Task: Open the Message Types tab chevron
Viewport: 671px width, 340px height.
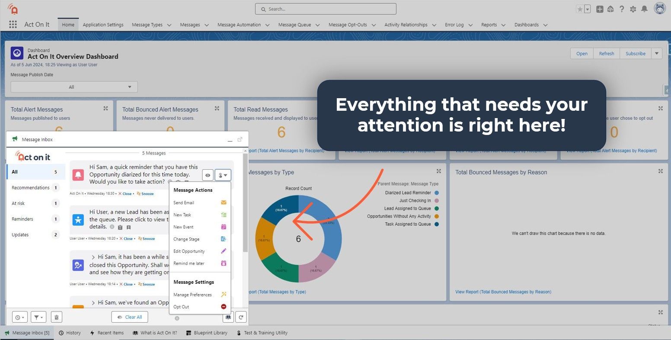Action: (169, 25)
